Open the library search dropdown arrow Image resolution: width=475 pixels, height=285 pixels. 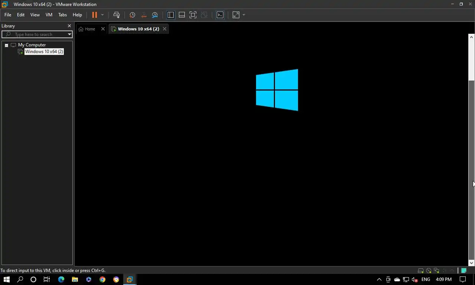pyautogui.click(x=69, y=34)
